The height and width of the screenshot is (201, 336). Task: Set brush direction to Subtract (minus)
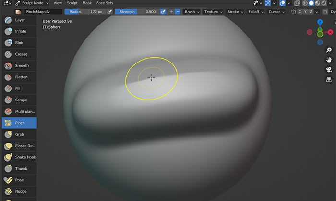[x=178, y=12]
